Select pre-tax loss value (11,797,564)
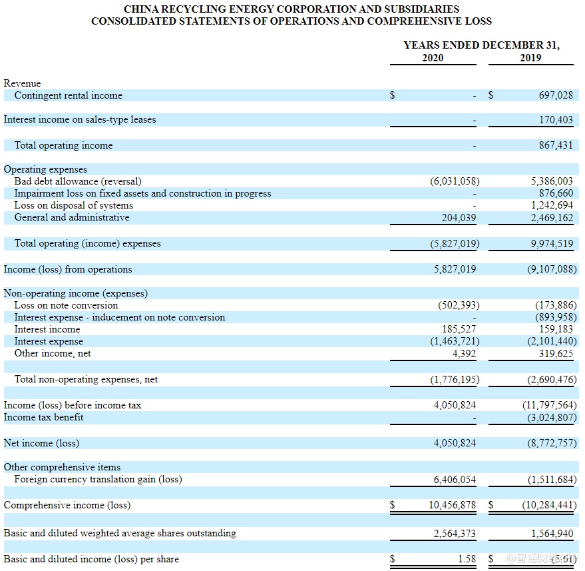The width and height of the screenshot is (585, 571). [550, 405]
